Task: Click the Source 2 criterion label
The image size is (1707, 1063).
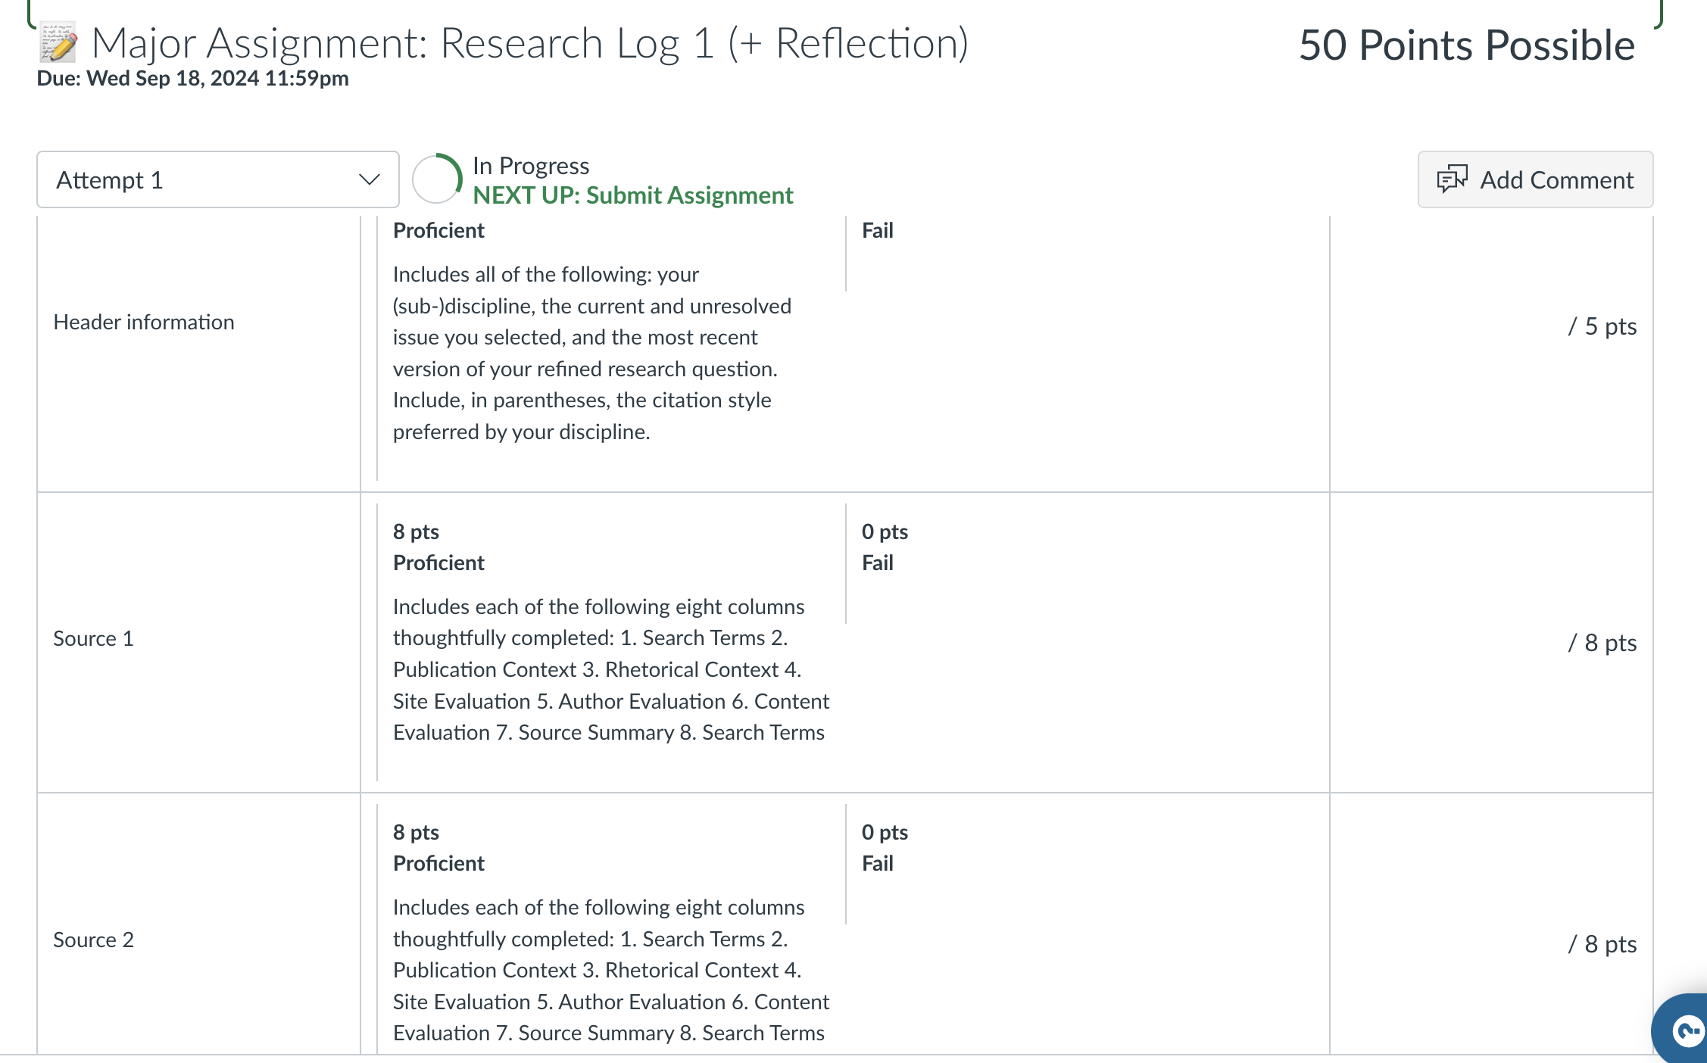Action: 93,940
